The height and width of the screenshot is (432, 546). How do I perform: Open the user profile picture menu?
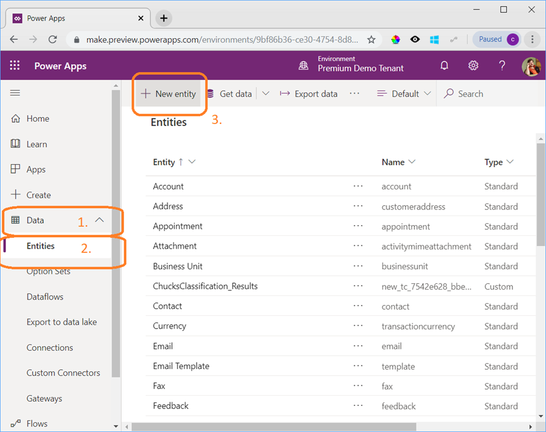pos(531,66)
